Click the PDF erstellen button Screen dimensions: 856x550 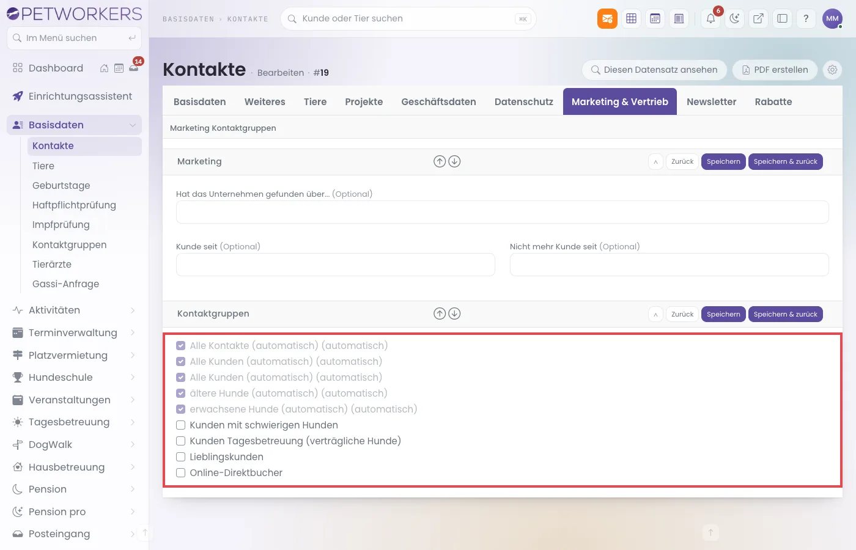(775, 70)
